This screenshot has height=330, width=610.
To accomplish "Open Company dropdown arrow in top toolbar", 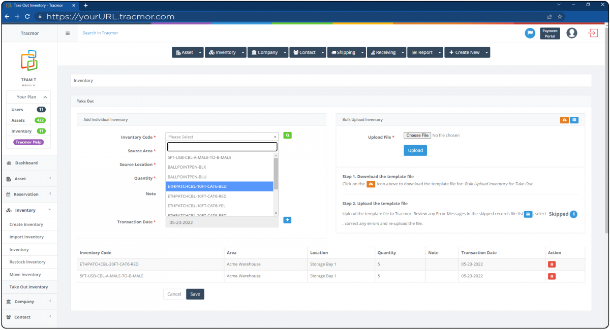I will click(x=285, y=52).
